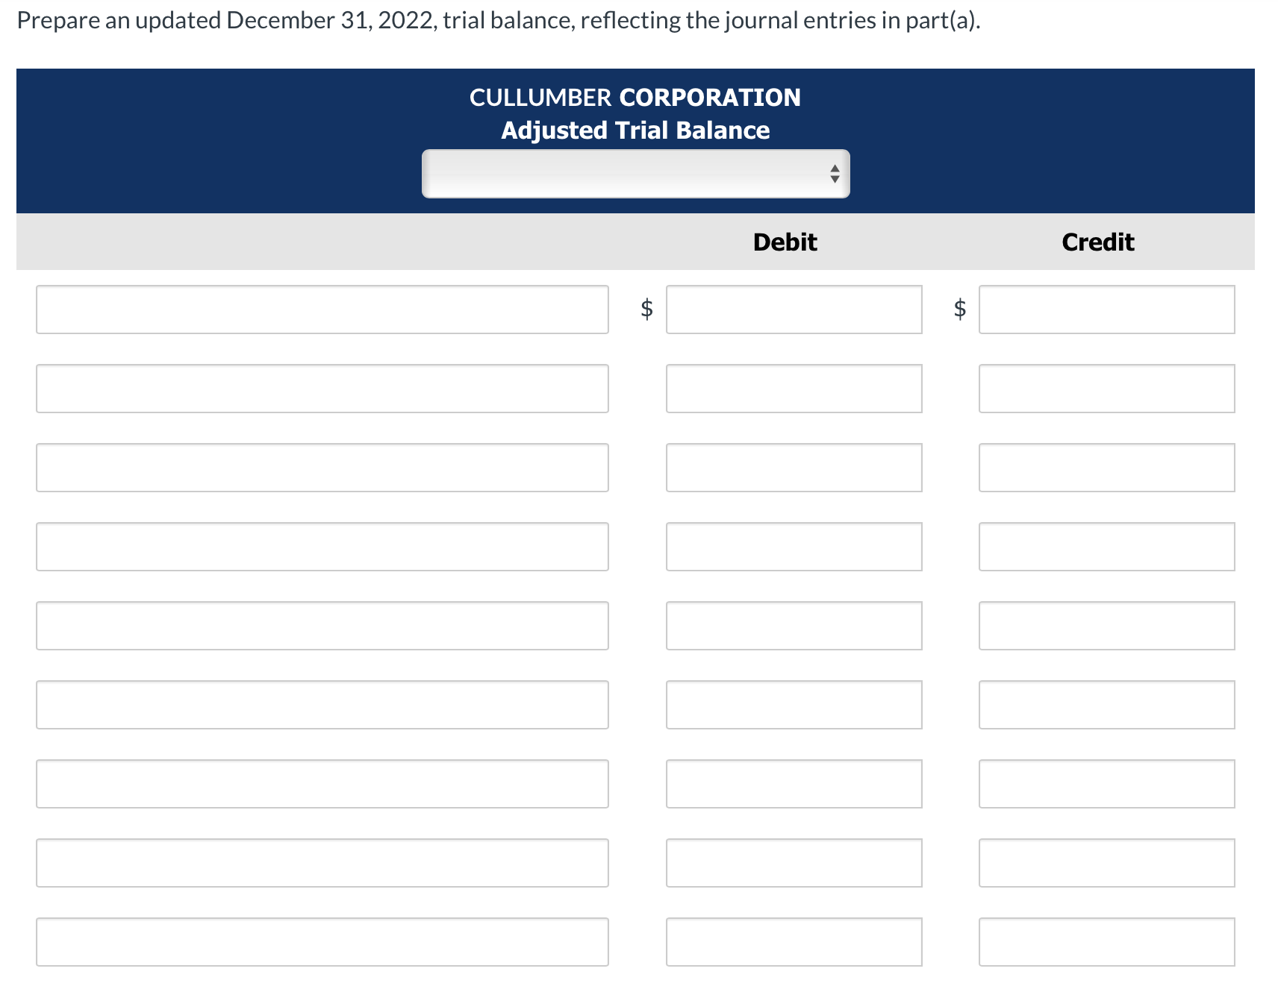Screen dimensions: 1278x989
Task: Click the Credit field in row three
Action: point(1108,468)
